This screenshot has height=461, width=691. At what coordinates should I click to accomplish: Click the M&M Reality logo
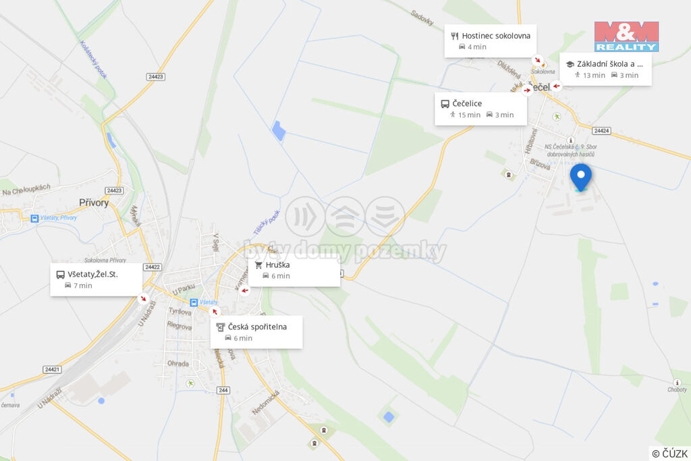pyautogui.click(x=626, y=36)
